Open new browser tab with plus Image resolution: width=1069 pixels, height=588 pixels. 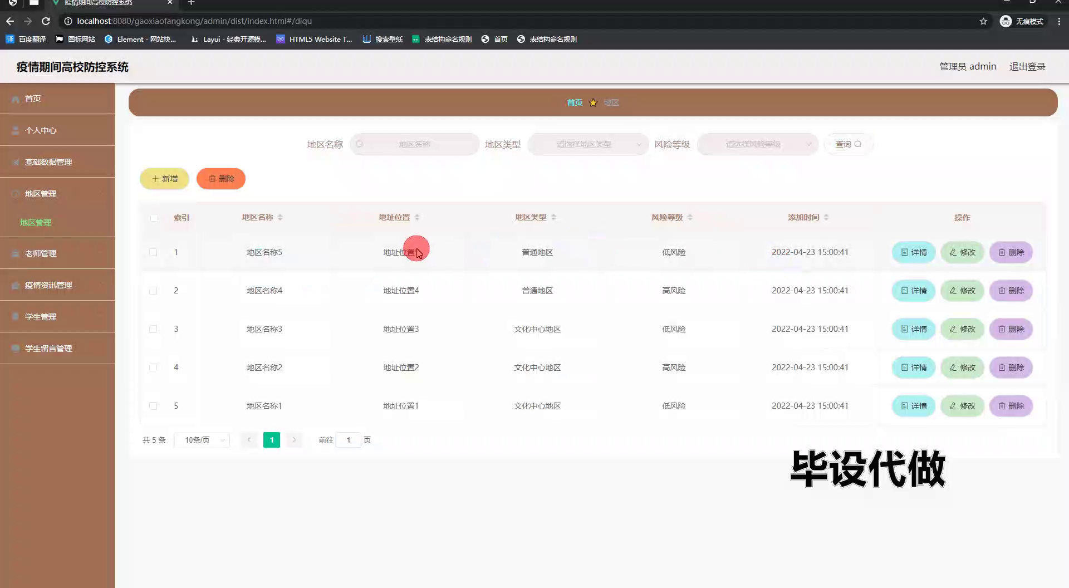tap(191, 3)
